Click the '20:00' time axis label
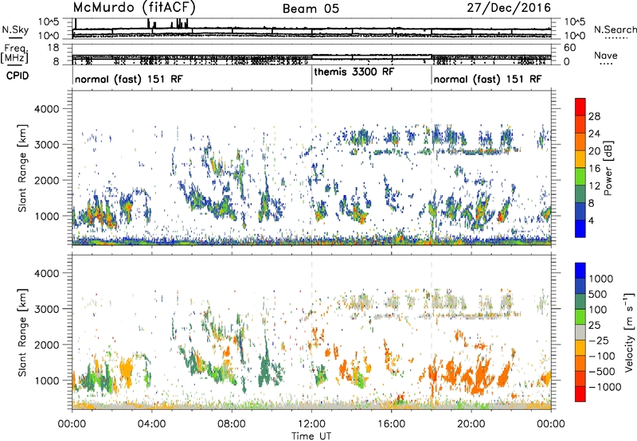 [x=471, y=424]
